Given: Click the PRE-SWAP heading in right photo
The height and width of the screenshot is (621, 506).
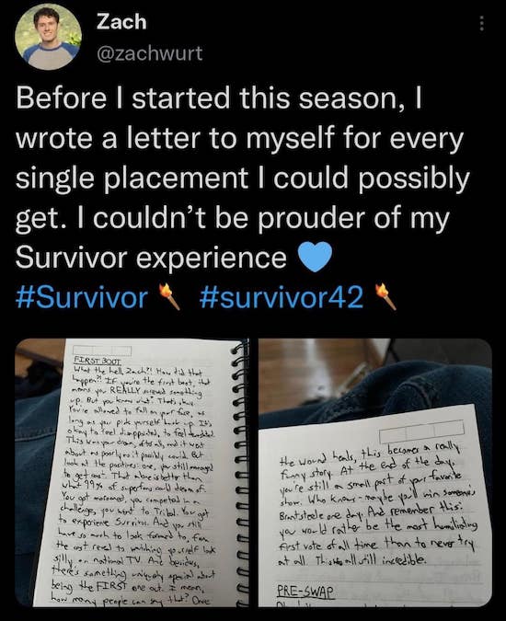Looking at the screenshot, I should (305, 592).
